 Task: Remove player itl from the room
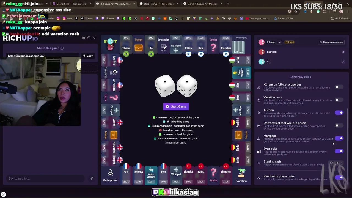[343, 62]
